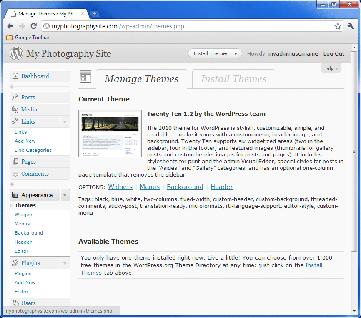This screenshot has width=361, height=318.
Task: Open the Widgets option link under Current Theme
Action: click(120, 187)
